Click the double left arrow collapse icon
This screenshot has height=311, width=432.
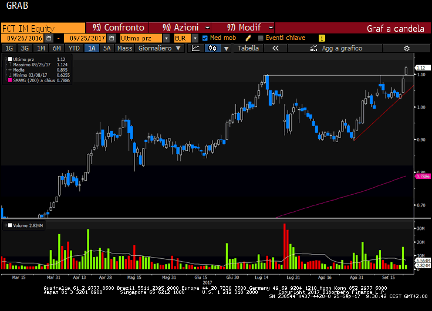click(x=274, y=49)
